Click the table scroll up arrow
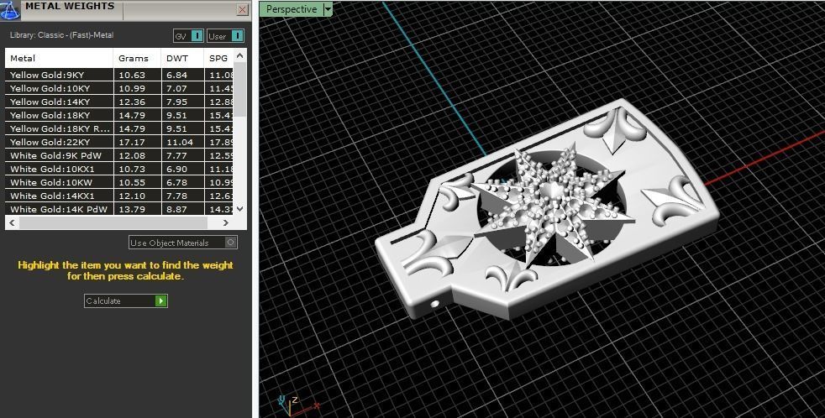 [240, 55]
